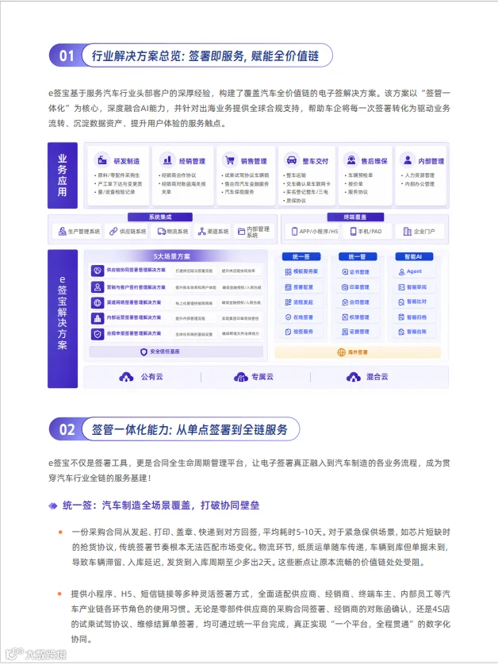
Task: Click the 营销与客户签约 person icon
Action: click(98, 287)
